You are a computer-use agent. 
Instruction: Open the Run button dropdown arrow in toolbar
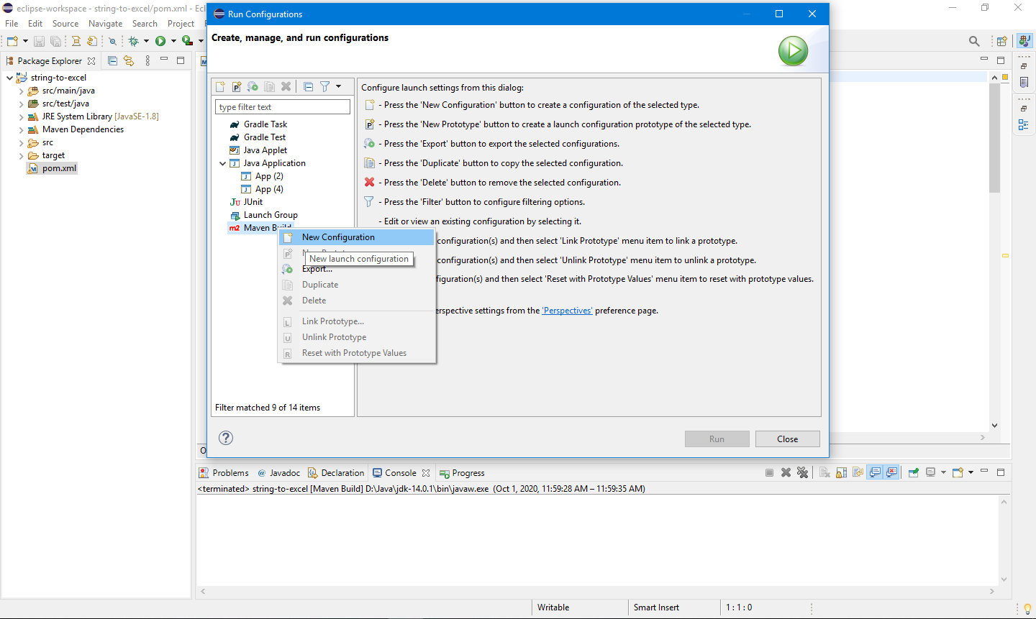tap(173, 41)
